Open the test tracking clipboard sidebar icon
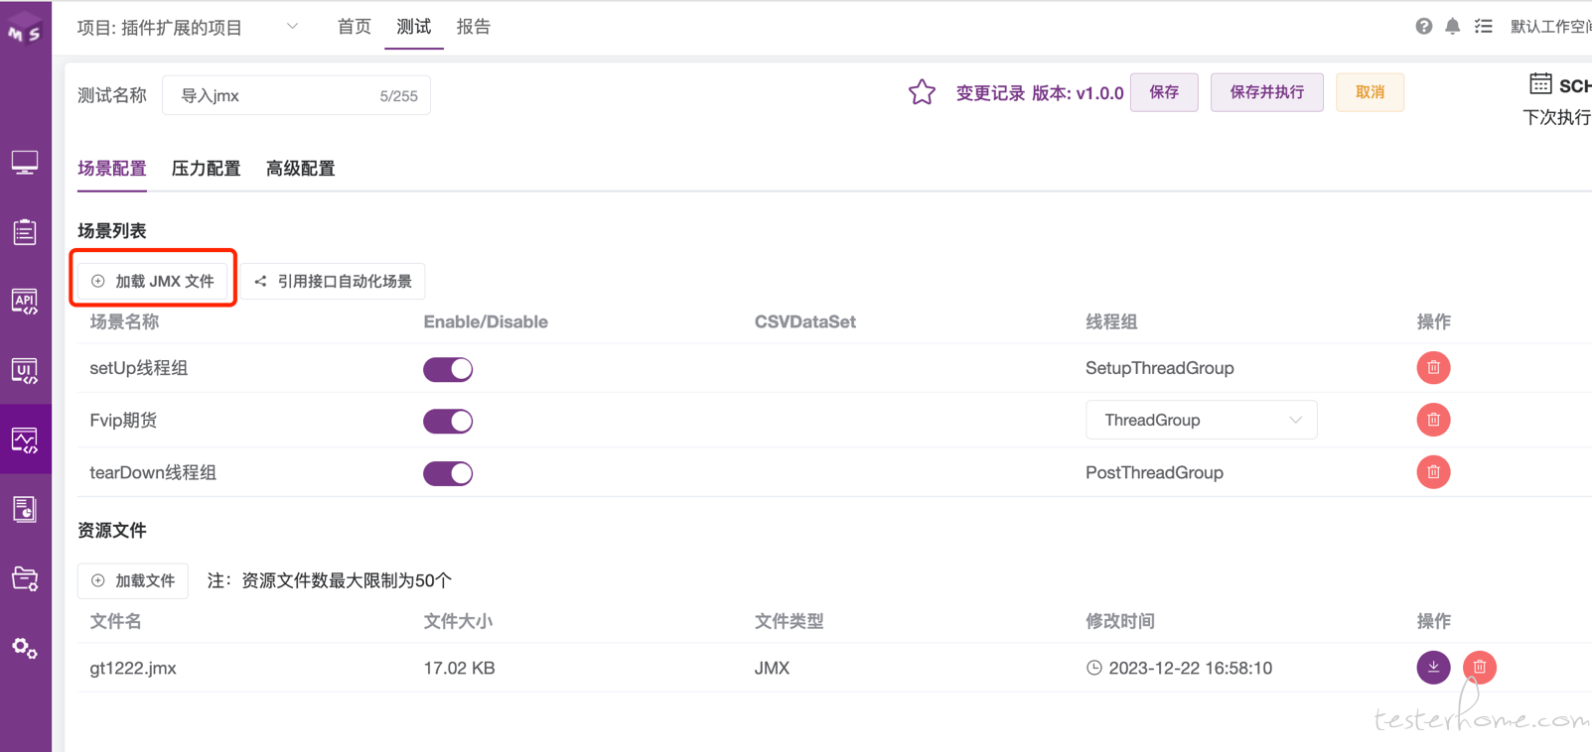The image size is (1592, 752). coord(25,231)
